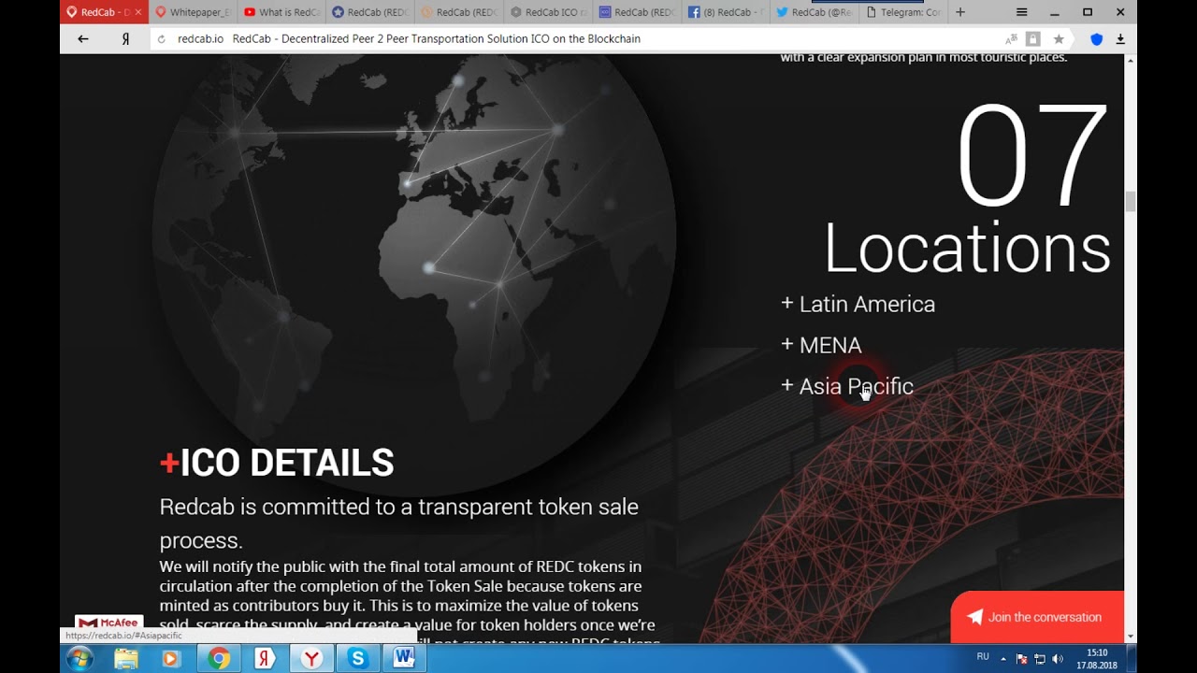Viewport: 1197px width, 673px height.
Task: Close the active RedCab tab
Action: pyautogui.click(x=138, y=12)
